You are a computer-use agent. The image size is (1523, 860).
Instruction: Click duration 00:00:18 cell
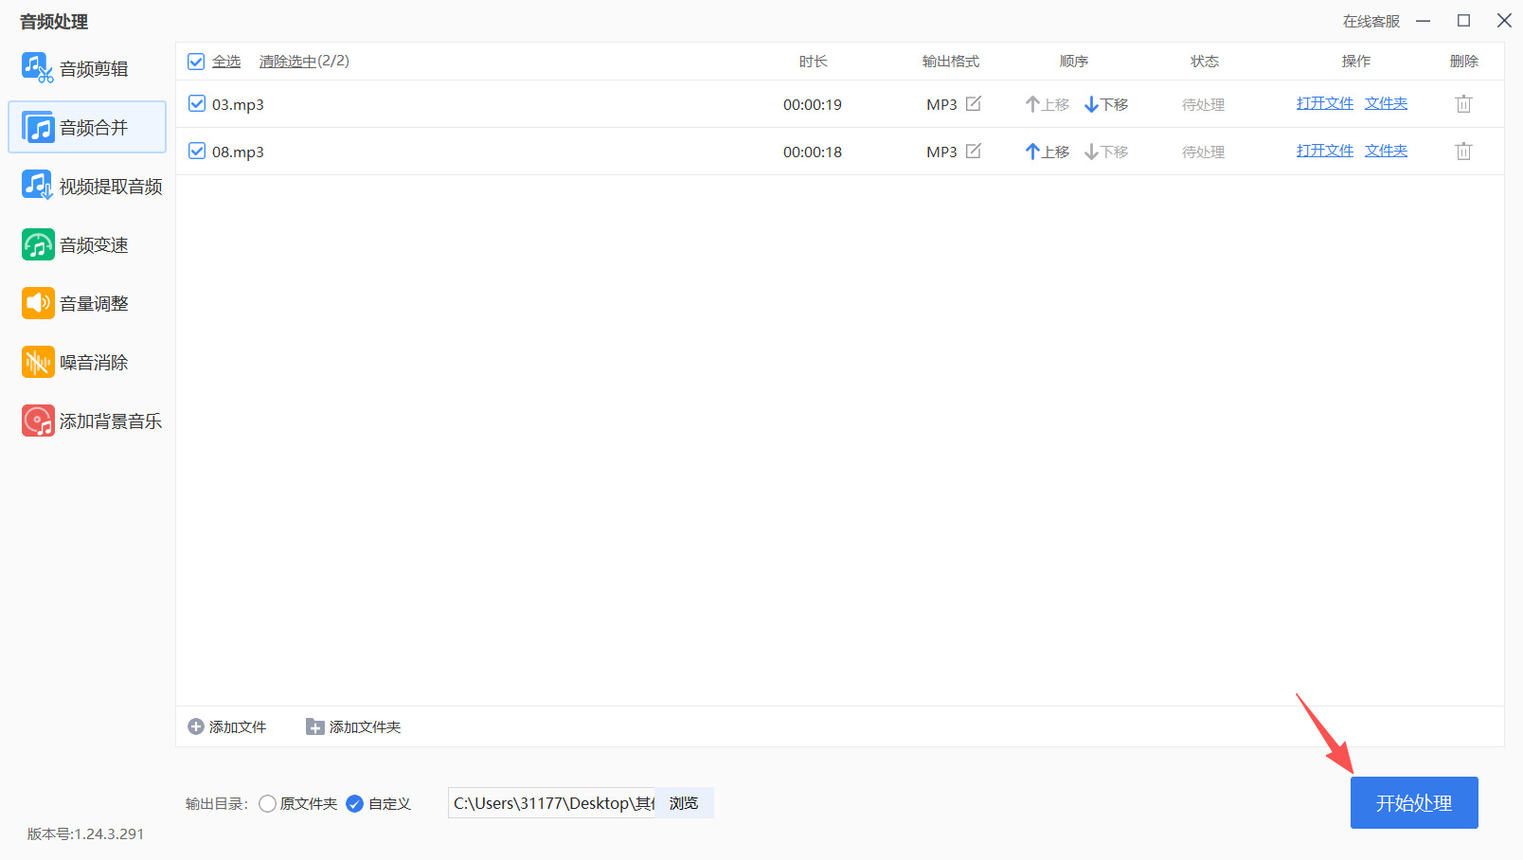tap(813, 152)
